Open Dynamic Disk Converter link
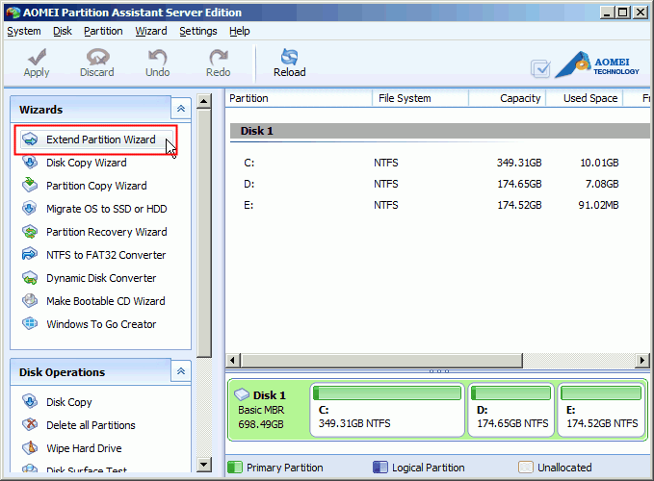This screenshot has height=481, width=654. point(101,278)
